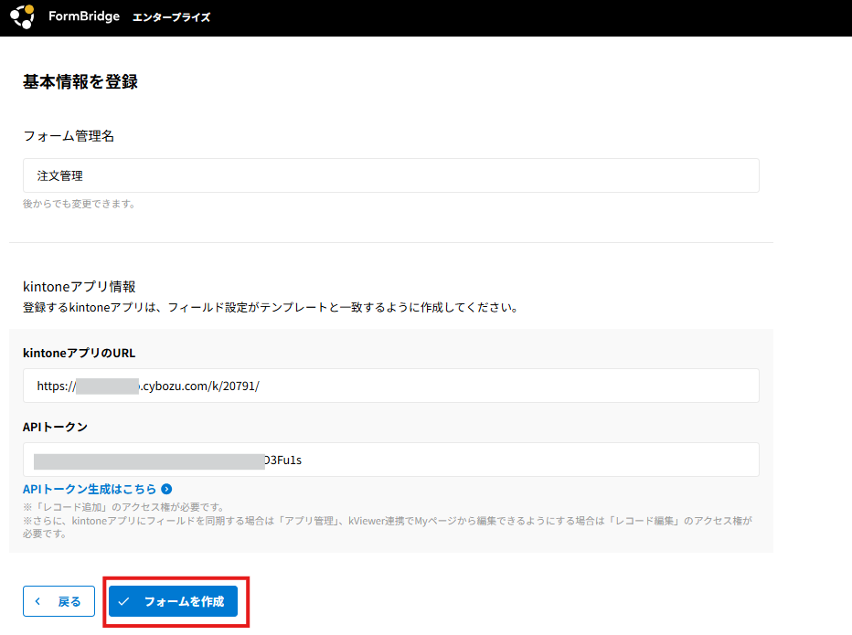Click the APIトークン field label
This screenshot has width=852, height=635.
55,427
